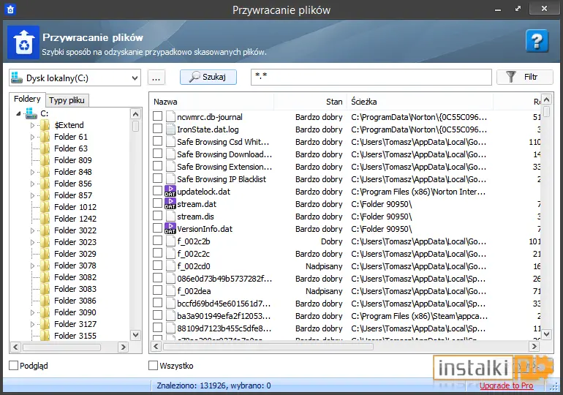Click the recycle bin app logo in header

point(23,42)
